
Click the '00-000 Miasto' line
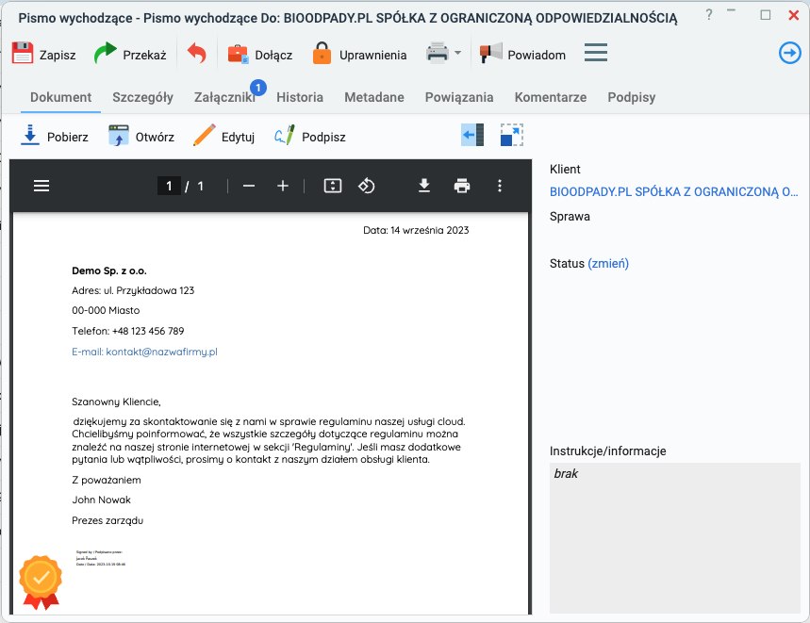(106, 311)
